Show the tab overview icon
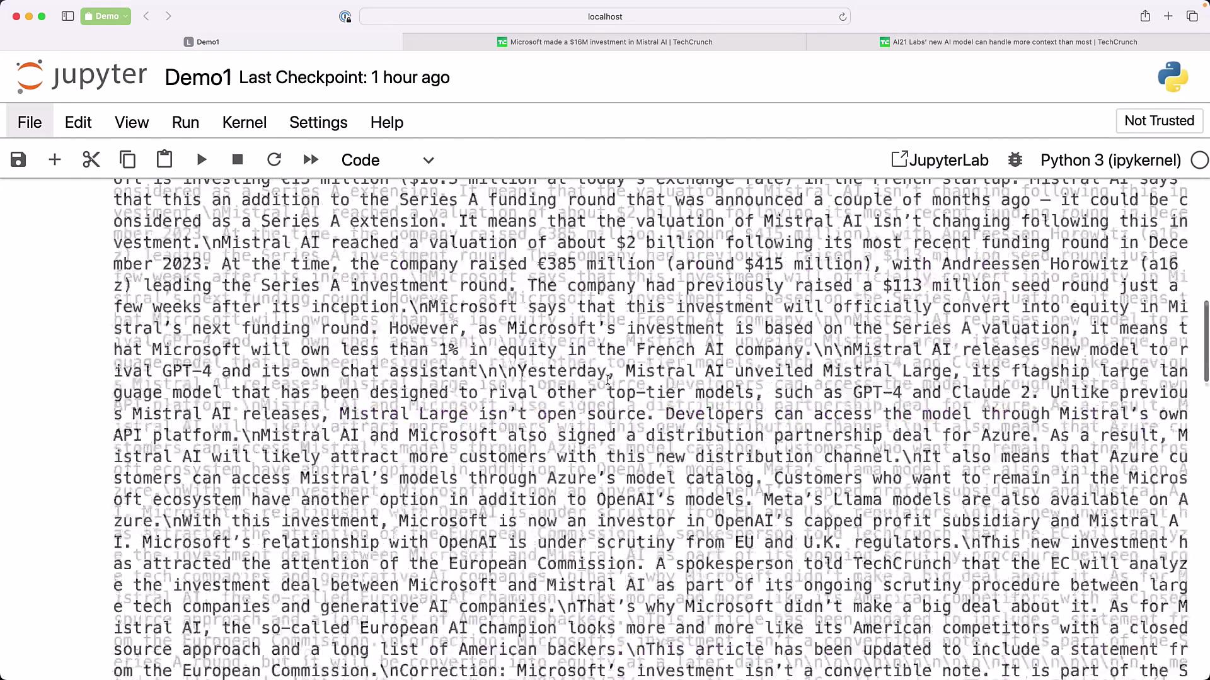1210x680 pixels. (1192, 16)
